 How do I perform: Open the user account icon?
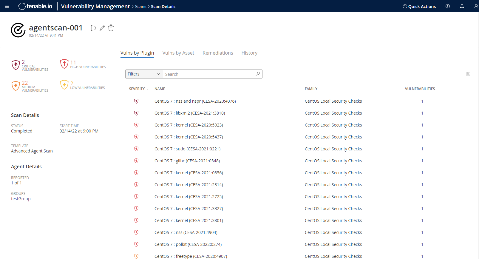476,6
